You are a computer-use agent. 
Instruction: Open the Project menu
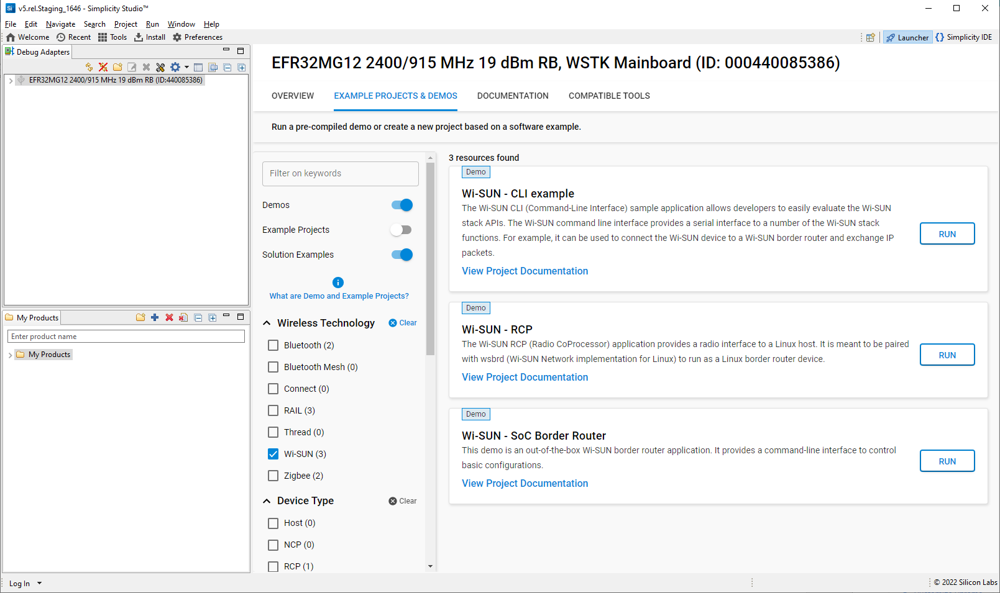click(126, 24)
